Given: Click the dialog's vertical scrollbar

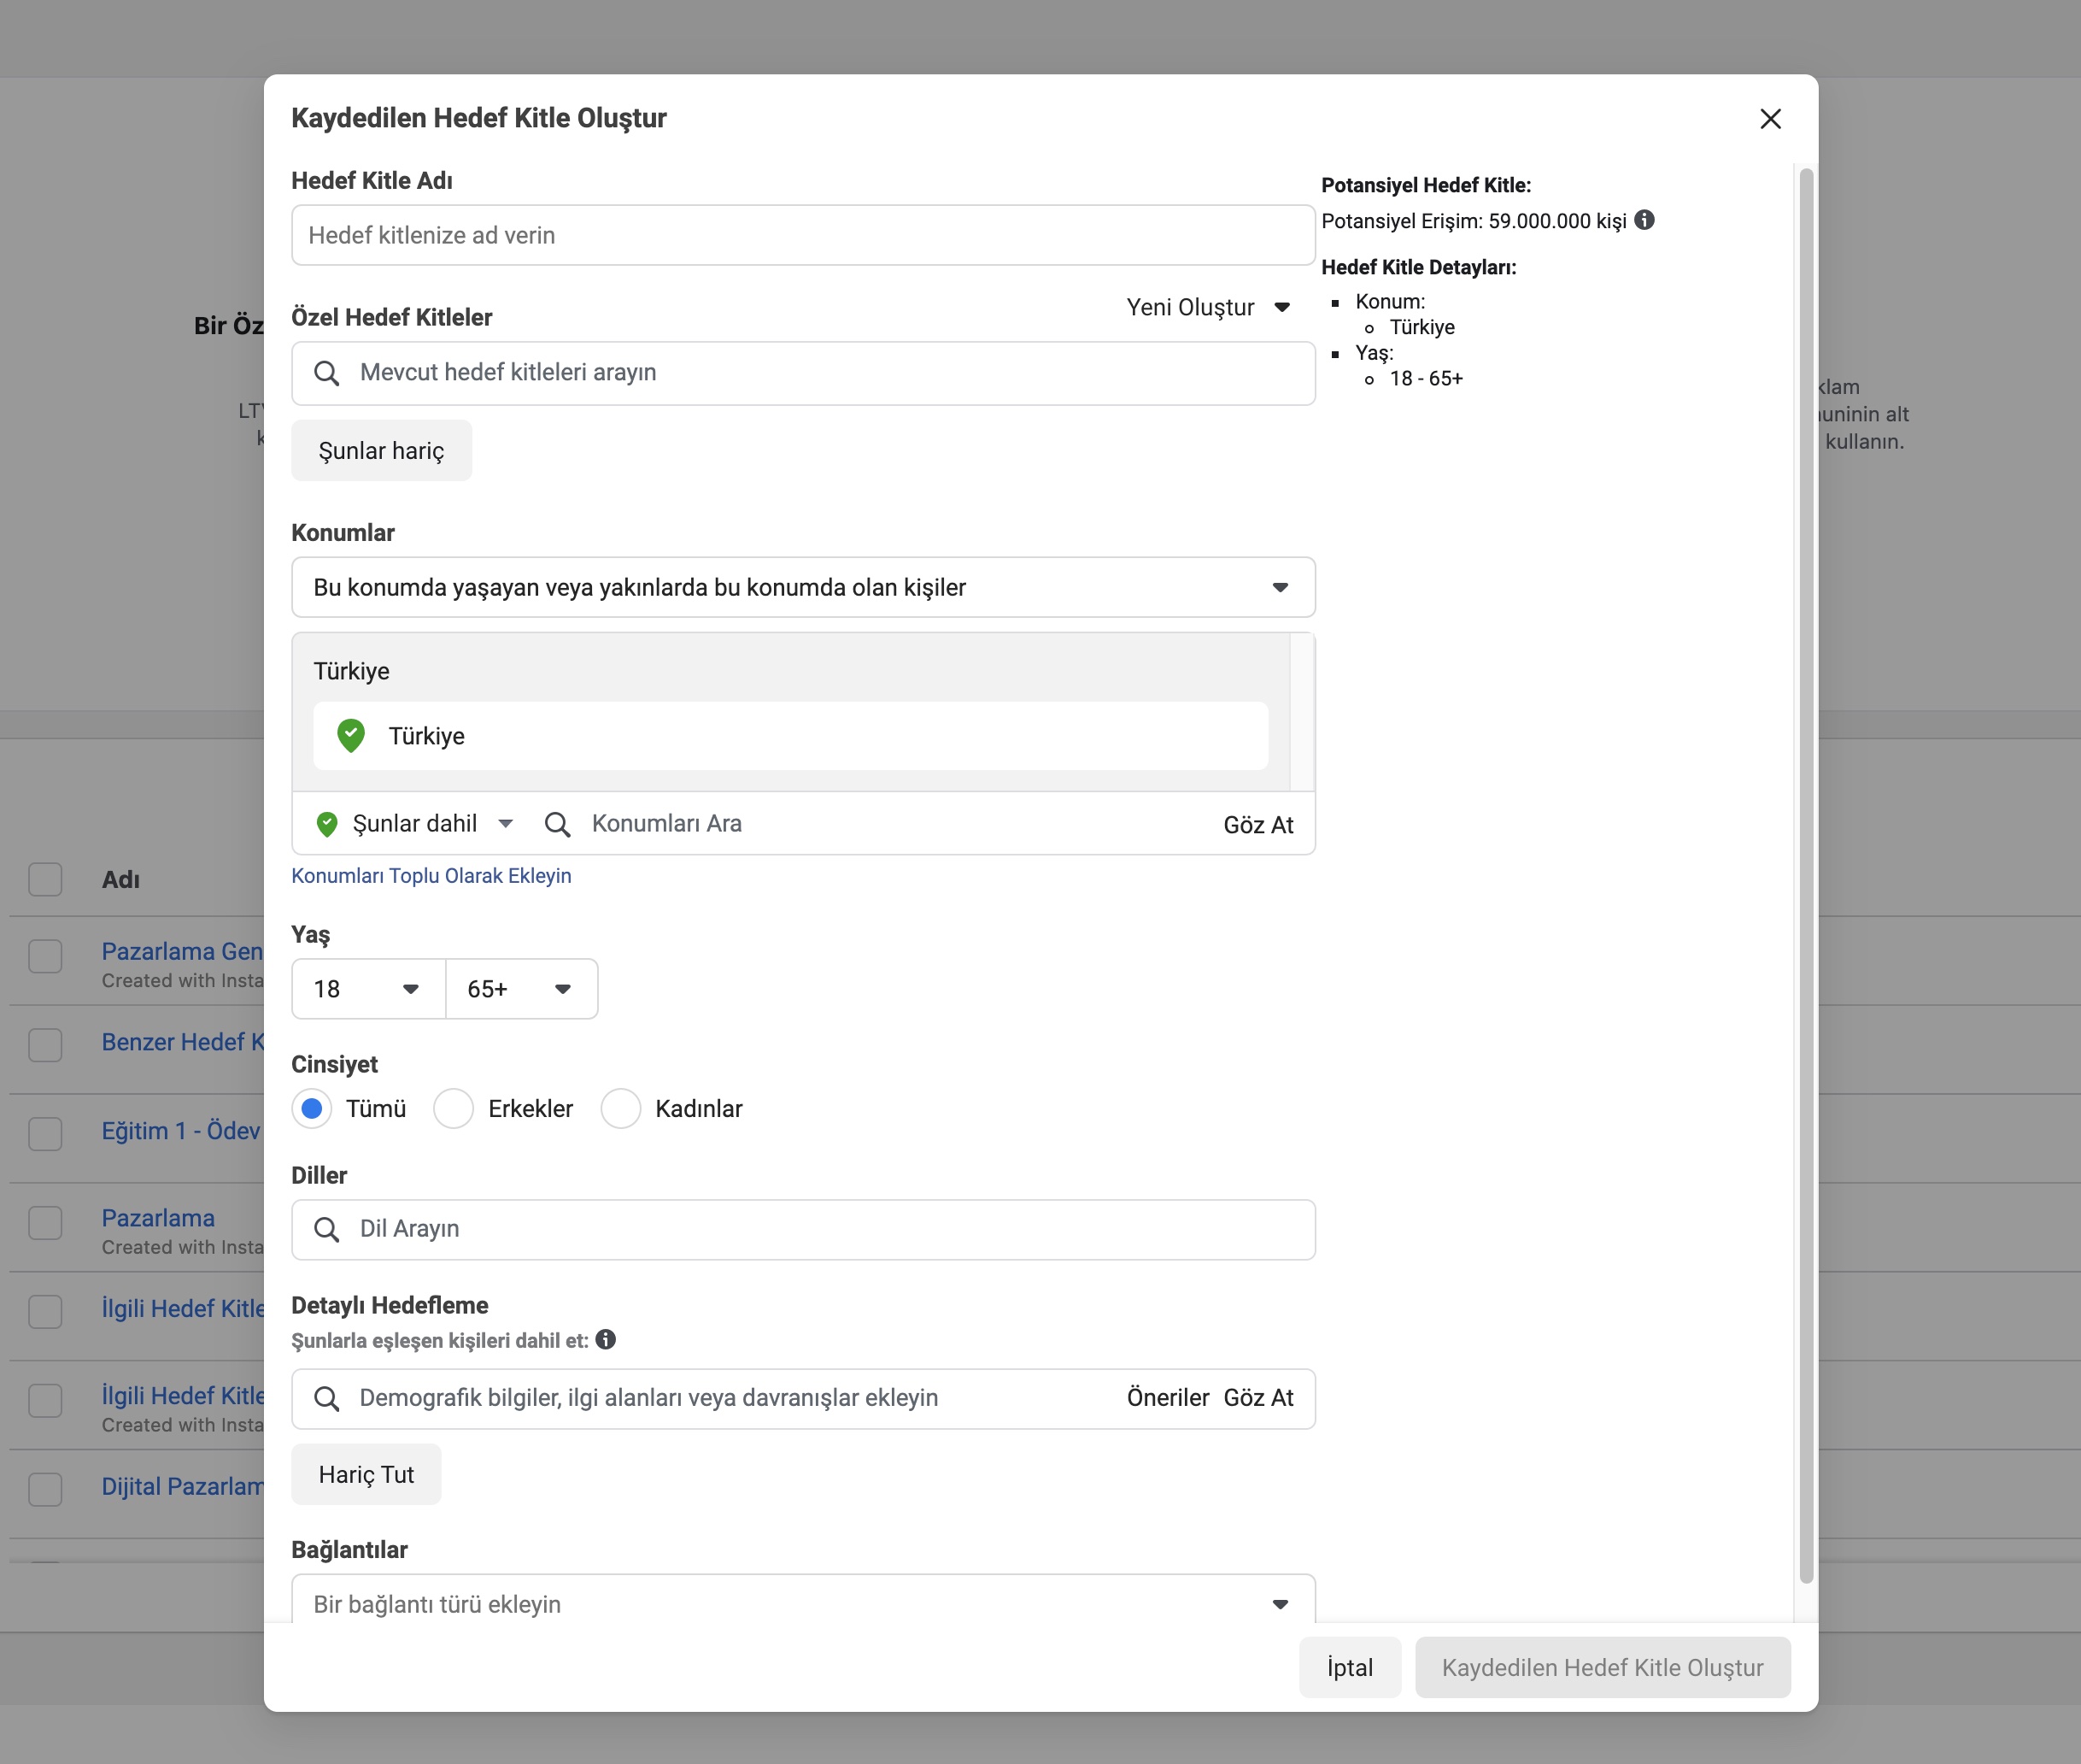Looking at the screenshot, I should pyautogui.click(x=1805, y=875).
